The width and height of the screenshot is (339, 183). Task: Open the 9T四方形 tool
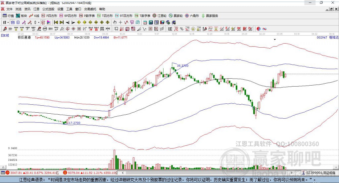tap(124, 16)
